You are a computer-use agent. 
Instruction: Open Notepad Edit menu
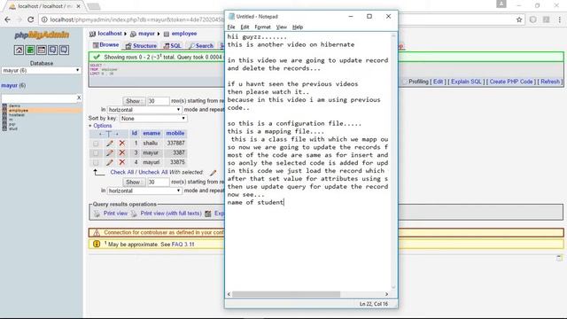pos(245,27)
